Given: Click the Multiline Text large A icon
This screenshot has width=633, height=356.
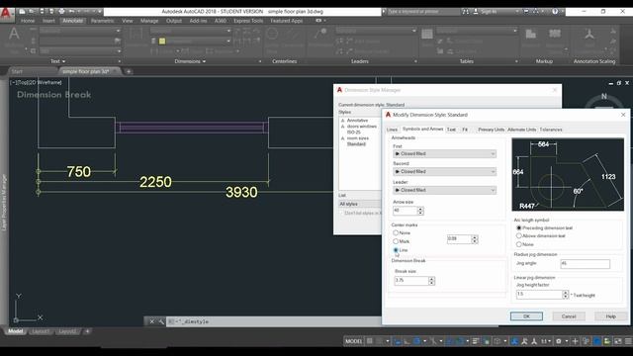Looking at the screenshot, I should (x=14, y=34).
